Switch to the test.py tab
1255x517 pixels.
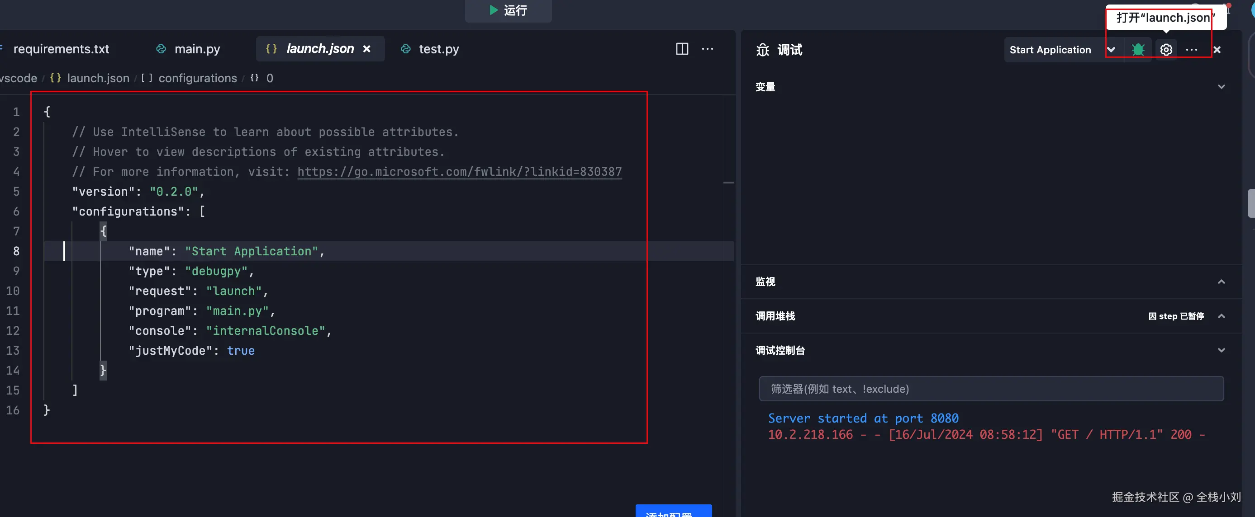(438, 49)
